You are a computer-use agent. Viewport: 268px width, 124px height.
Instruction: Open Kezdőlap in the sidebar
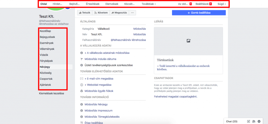point(45,31)
